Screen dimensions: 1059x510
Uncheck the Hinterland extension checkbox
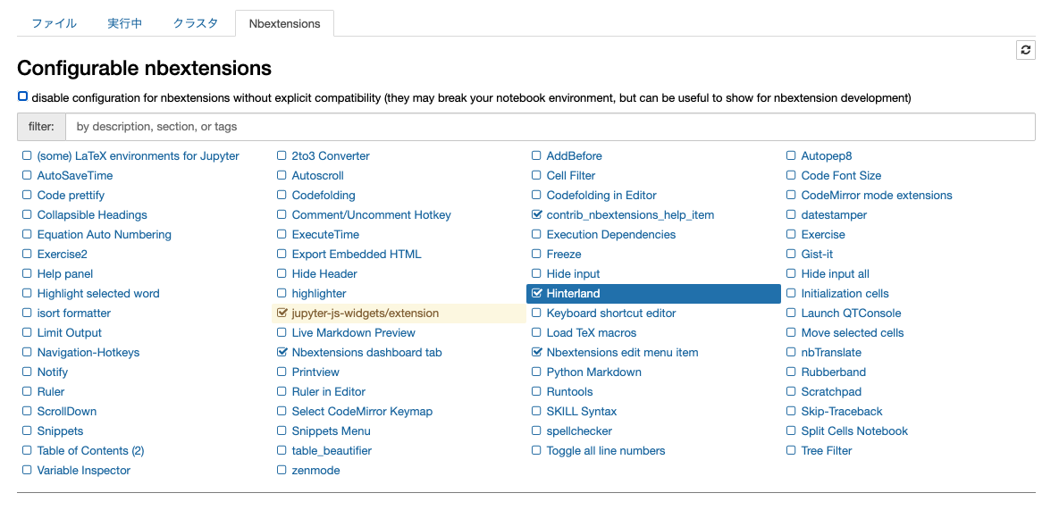537,293
